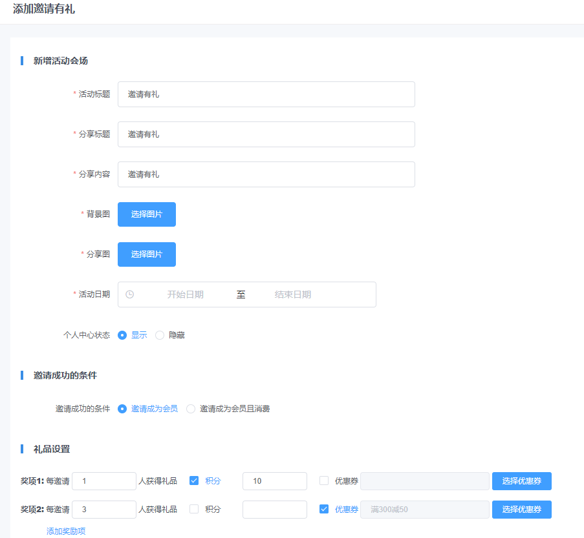This screenshot has width=584, height=538.
Task: Check 积分 checkbox for 奖项2
Action: coord(194,509)
